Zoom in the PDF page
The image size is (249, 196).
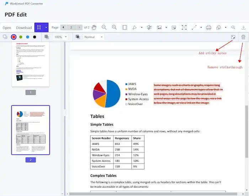(x=114, y=27)
